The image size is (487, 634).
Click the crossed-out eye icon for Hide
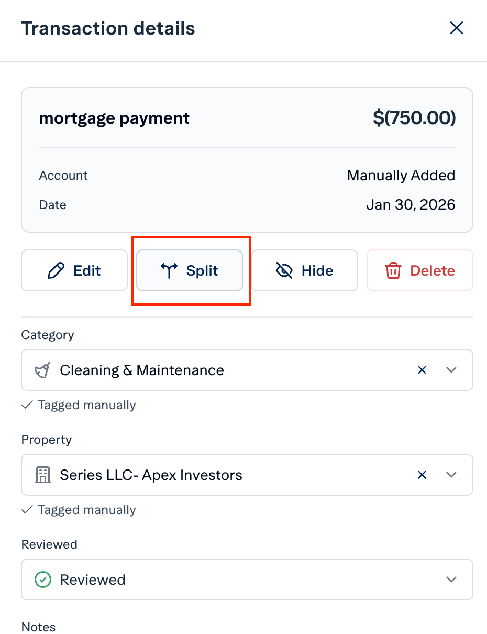[283, 270]
